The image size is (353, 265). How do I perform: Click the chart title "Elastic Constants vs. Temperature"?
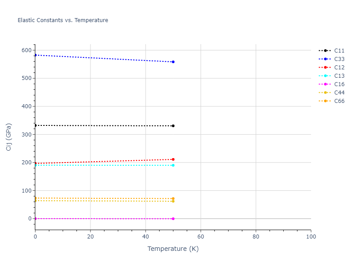click(63, 20)
